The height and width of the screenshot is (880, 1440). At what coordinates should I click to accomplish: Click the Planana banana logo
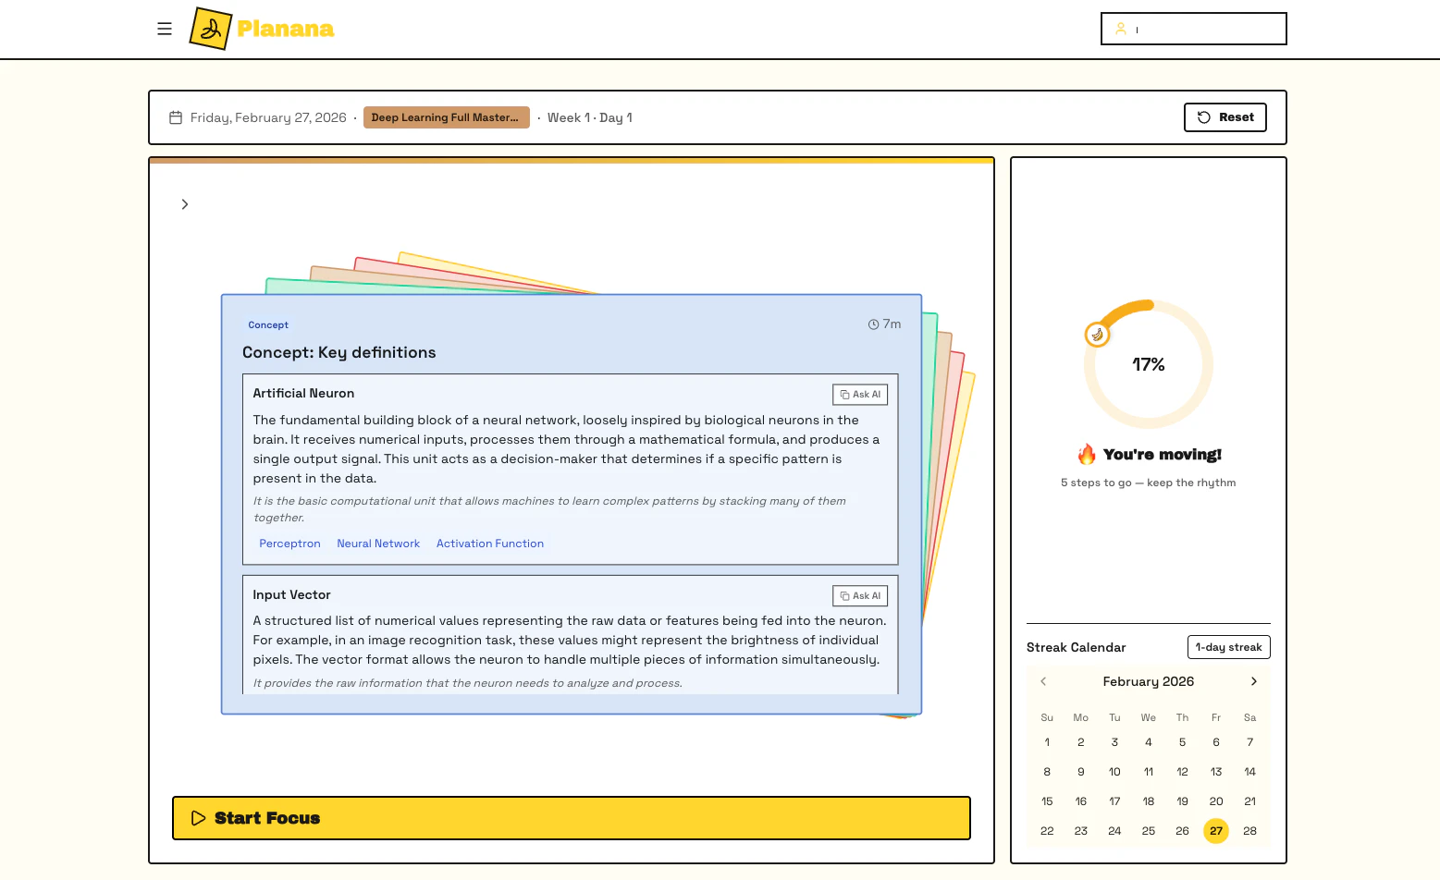[x=210, y=29]
